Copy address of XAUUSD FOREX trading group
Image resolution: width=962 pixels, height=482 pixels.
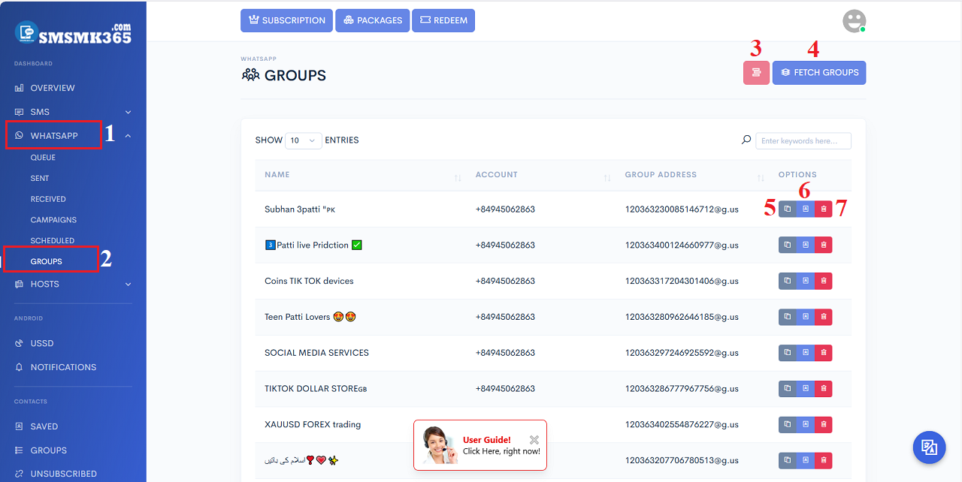[x=787, y=424]
